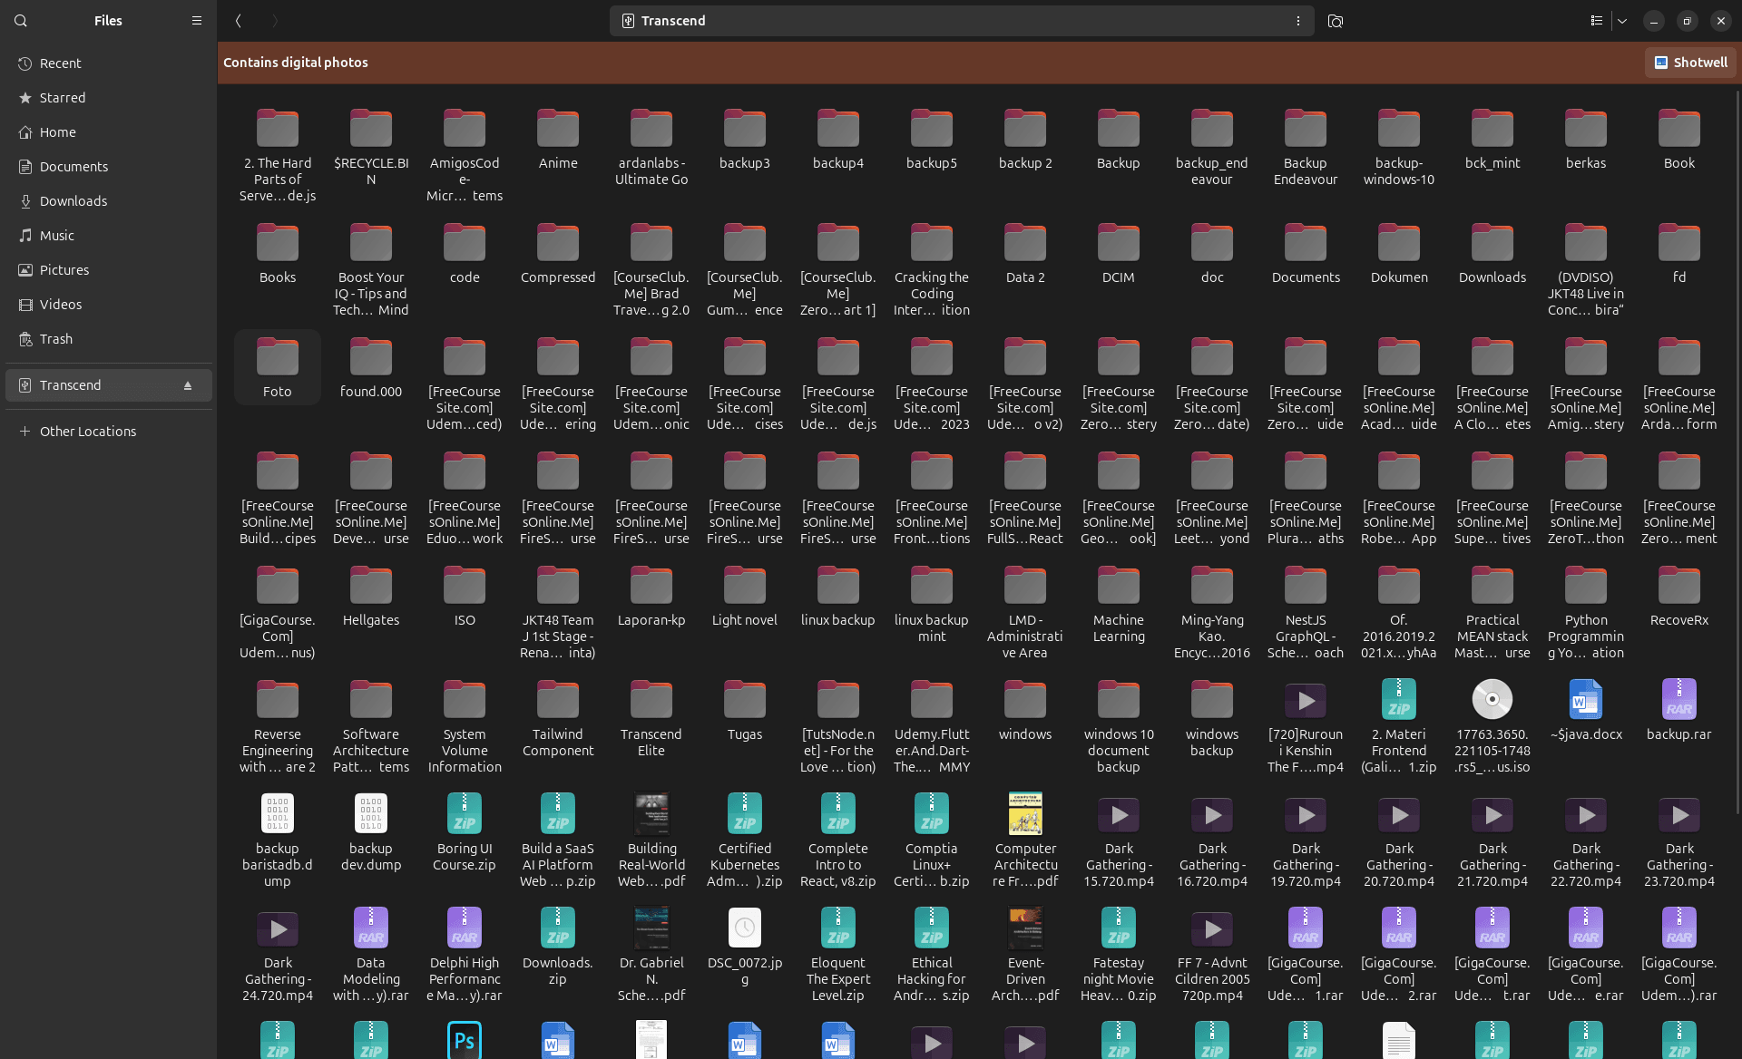Open Trash in sidebar
This screenshot has height=1059, width=1742.
[109, 339]
